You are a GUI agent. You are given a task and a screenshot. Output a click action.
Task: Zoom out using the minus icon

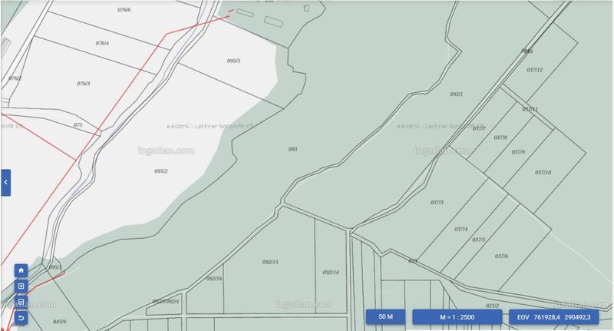pos(21,302)
